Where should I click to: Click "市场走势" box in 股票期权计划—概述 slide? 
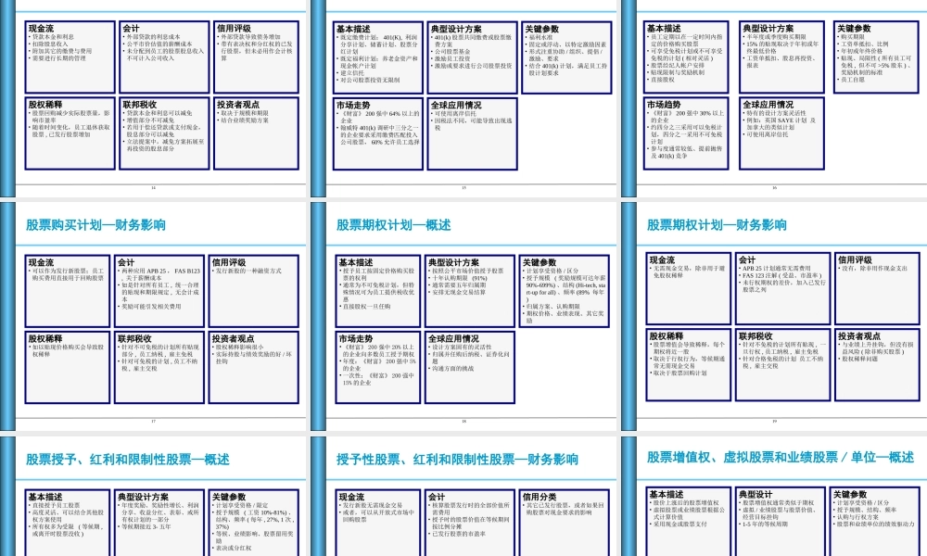[378, 367]
